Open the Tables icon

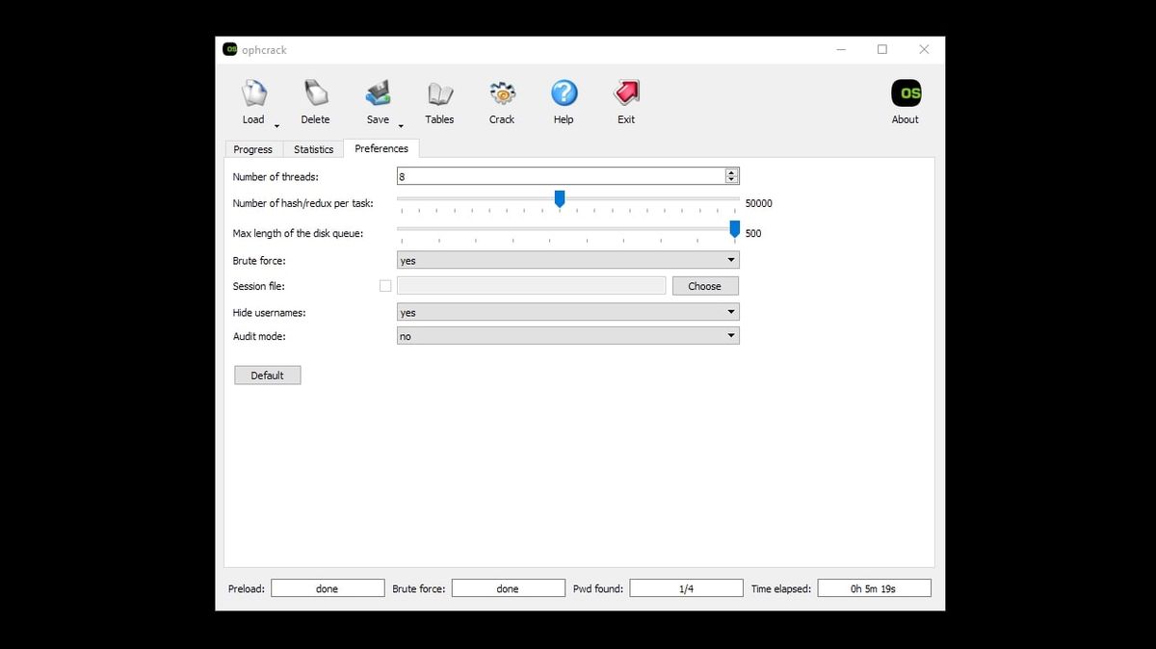pyautogui.click(x=439, y=93)
